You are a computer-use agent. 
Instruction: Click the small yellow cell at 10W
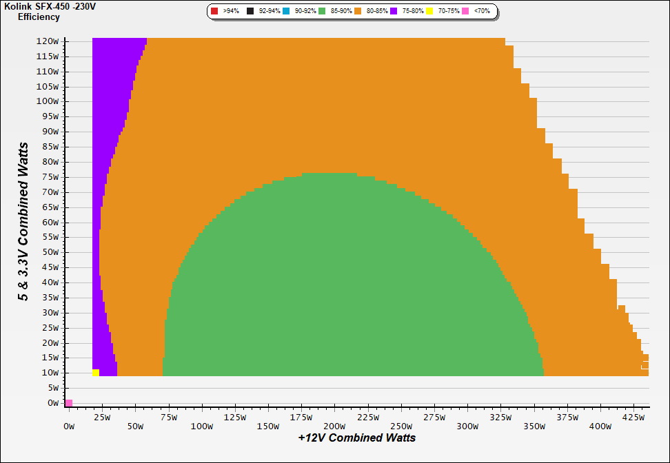click(96, 373)
